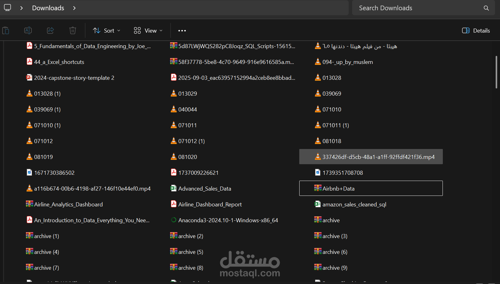Toggle the Details pane
The image size is (500, 284).
(x=476, y=30)
